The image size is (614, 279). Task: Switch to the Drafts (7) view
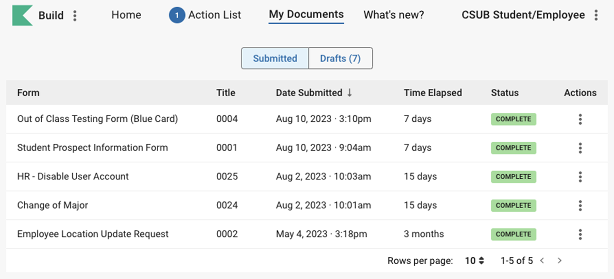tap(340, 59)
